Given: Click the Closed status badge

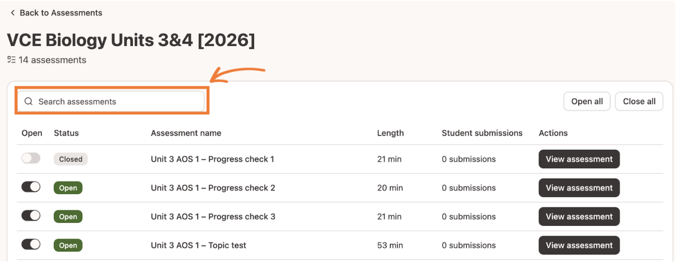Looking at the screenshot, I should point(71,159).
